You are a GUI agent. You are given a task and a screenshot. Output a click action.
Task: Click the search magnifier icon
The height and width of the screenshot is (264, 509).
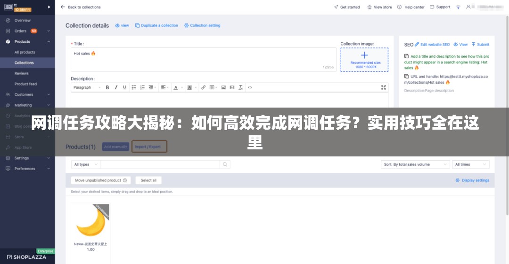pyautogui.click(x=225, y=164)
